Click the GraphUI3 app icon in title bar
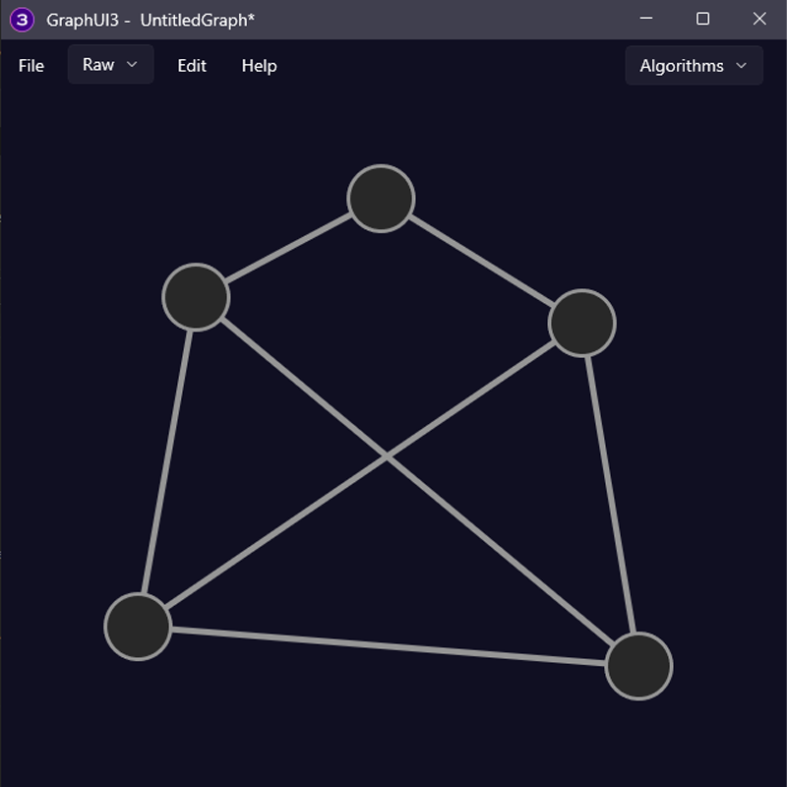 [23, 20]
